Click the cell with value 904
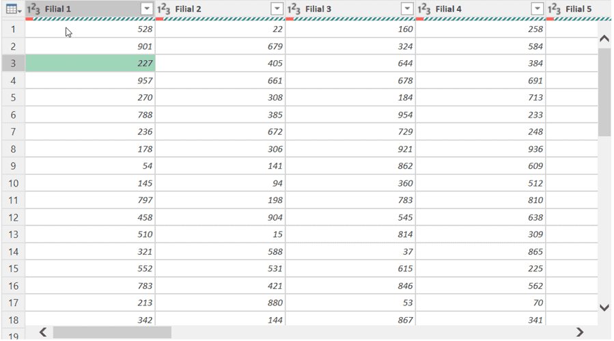Screen dimensions: 614x341 [221, 217]
